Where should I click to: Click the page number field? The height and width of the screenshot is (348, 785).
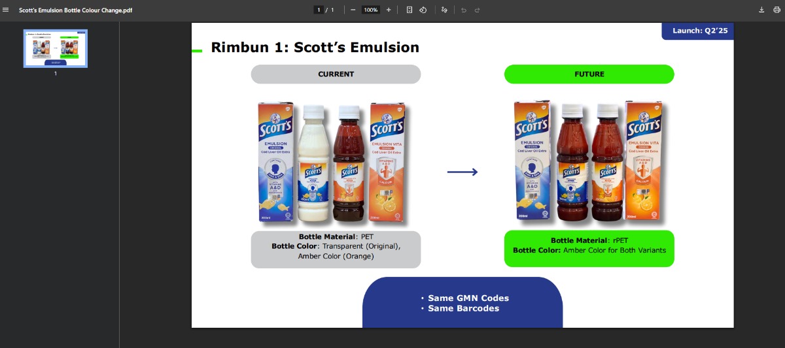319,10
